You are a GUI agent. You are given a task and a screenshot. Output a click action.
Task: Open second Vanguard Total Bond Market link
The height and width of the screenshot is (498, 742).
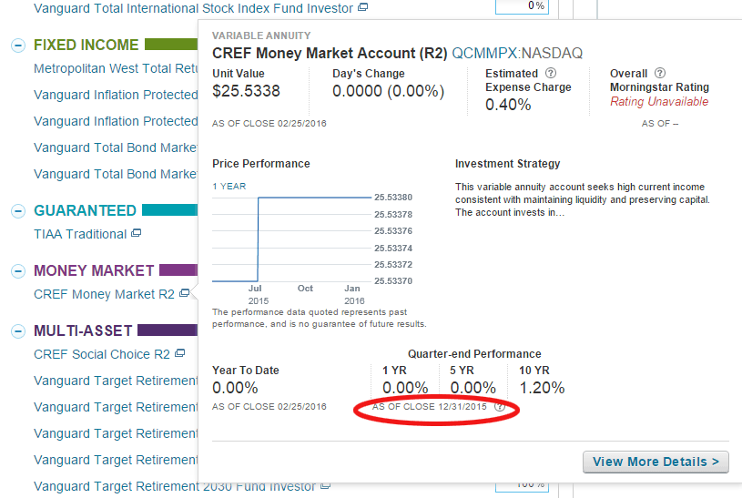point(116,174)
